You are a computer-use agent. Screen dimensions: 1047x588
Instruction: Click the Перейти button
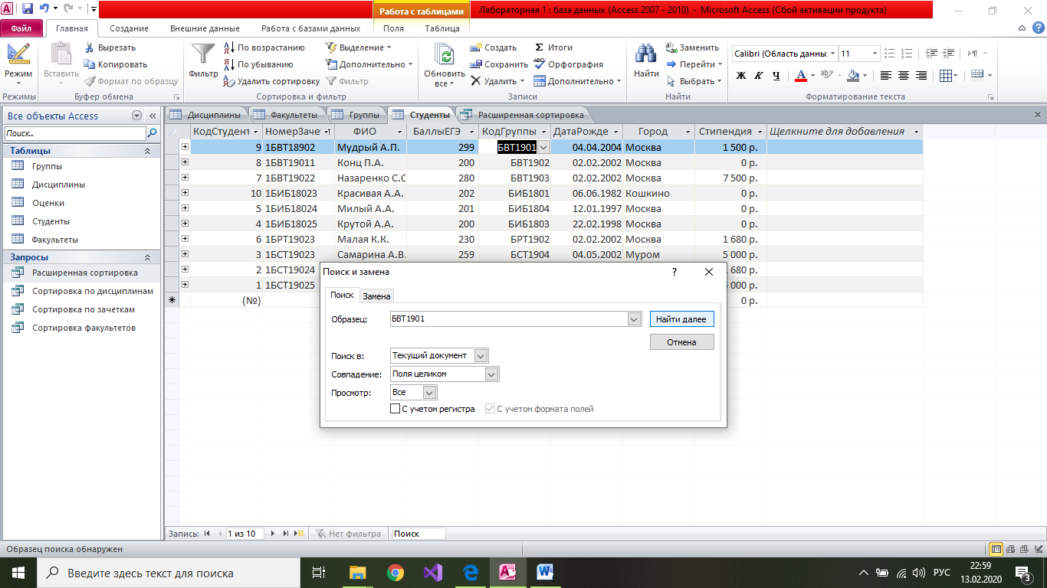coord(694,64)
